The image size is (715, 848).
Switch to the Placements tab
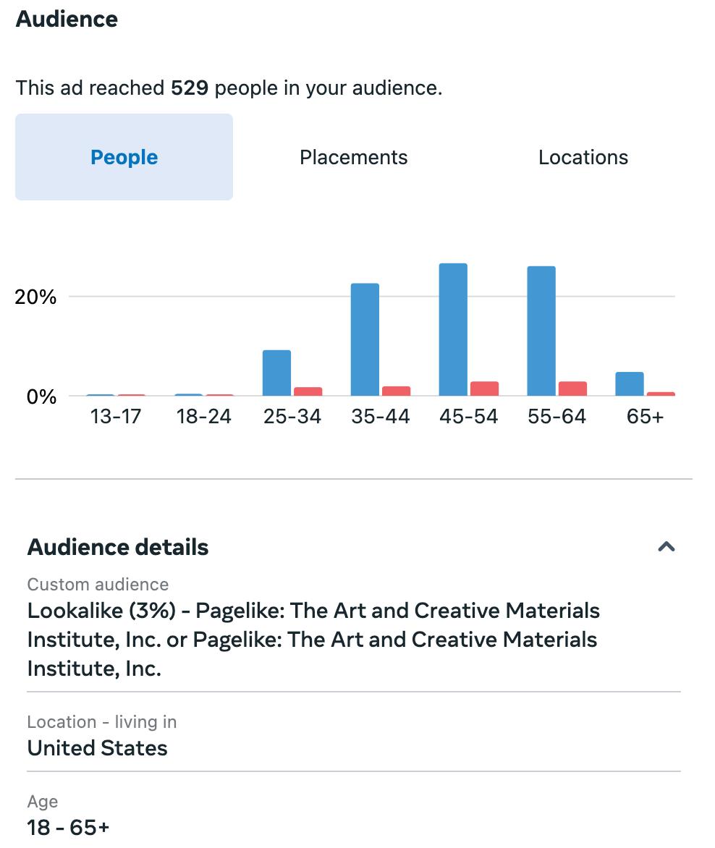[x=353, y=157]
